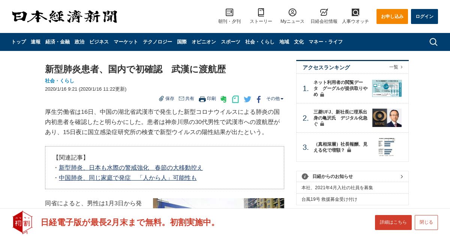The image size is (450, 236).
Task: Open 社会・くらし in navigation bar
Action: pyautogui.click(x=260, y=42)
